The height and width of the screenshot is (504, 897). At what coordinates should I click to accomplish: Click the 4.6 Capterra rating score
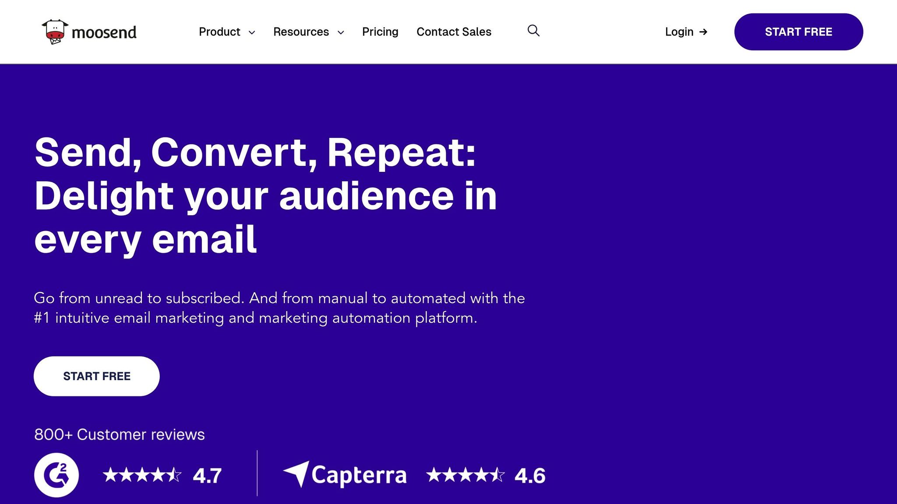(x=530, y=476)
